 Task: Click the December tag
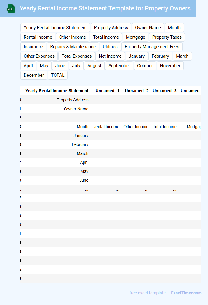pos(34,75)
